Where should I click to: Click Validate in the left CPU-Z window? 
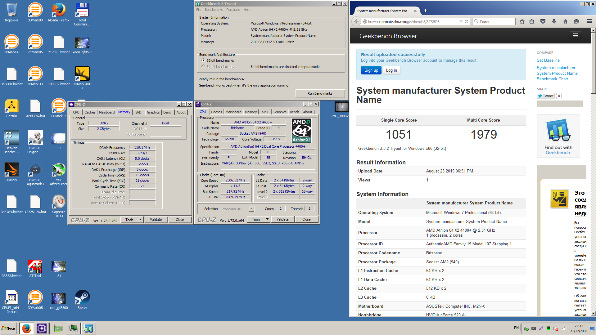point(156,220)
